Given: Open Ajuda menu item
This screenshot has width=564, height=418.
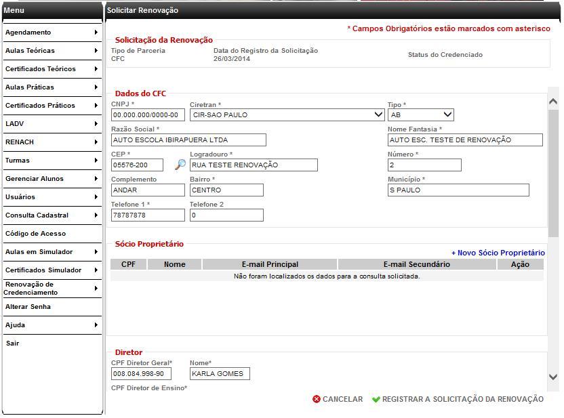Looking at the screenshot, I should (x=52, y=325).
